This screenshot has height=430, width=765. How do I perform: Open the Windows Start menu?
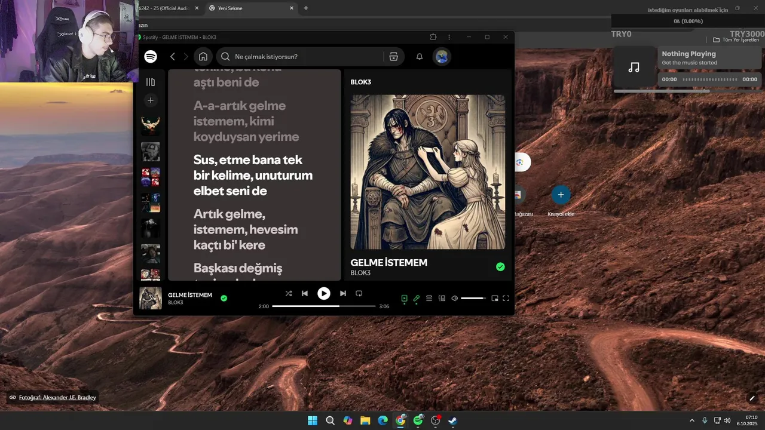(313, 420)
